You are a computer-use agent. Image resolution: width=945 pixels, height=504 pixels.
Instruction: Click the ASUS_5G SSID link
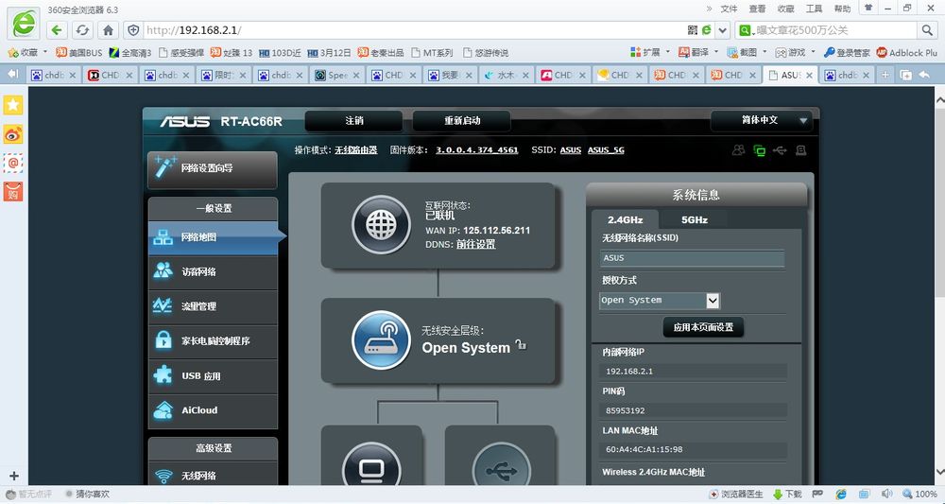tap(606, 150)
